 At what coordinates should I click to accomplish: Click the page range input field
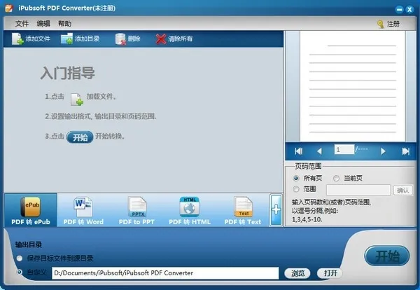coord(358,190)
